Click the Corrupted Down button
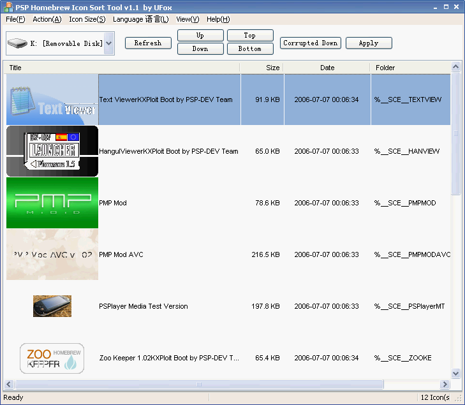Viewport: 465px width, 405px height. (x=311, y=43)
